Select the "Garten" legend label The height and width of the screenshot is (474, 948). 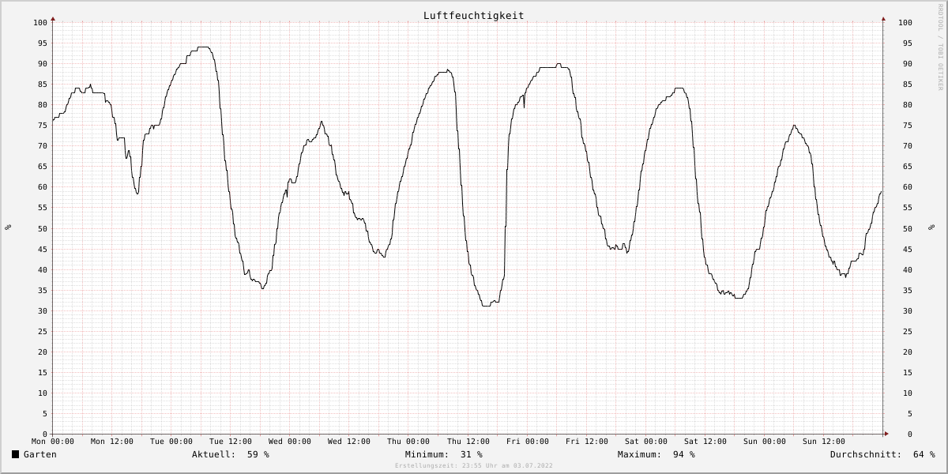point(40,454)
